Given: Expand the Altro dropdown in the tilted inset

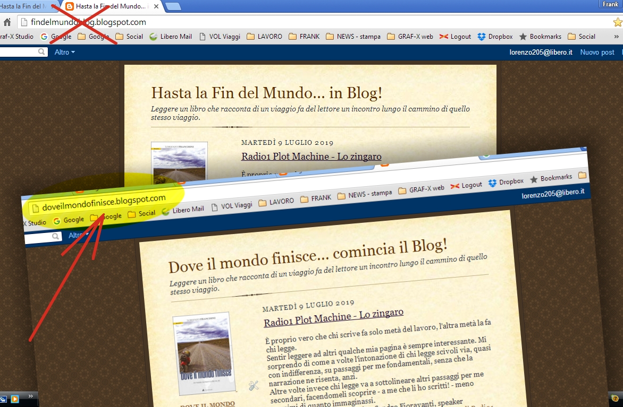Looking at the screenshot, I should (x=79, y=235).
